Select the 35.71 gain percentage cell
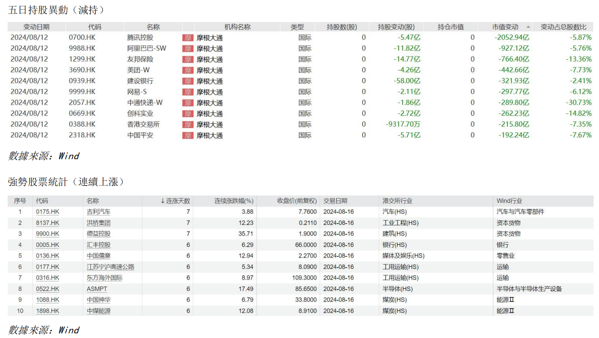Screen dimensions: 599x338 click(x=247, y=234)
